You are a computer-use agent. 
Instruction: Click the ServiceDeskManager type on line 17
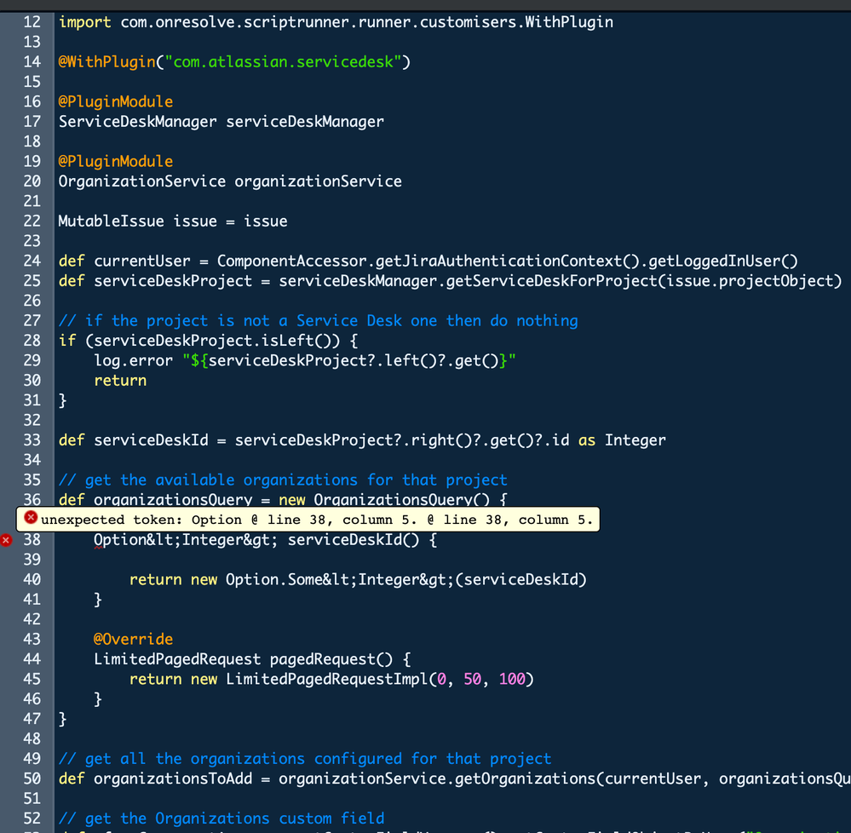pyautogui.click(x=137, y=122)
